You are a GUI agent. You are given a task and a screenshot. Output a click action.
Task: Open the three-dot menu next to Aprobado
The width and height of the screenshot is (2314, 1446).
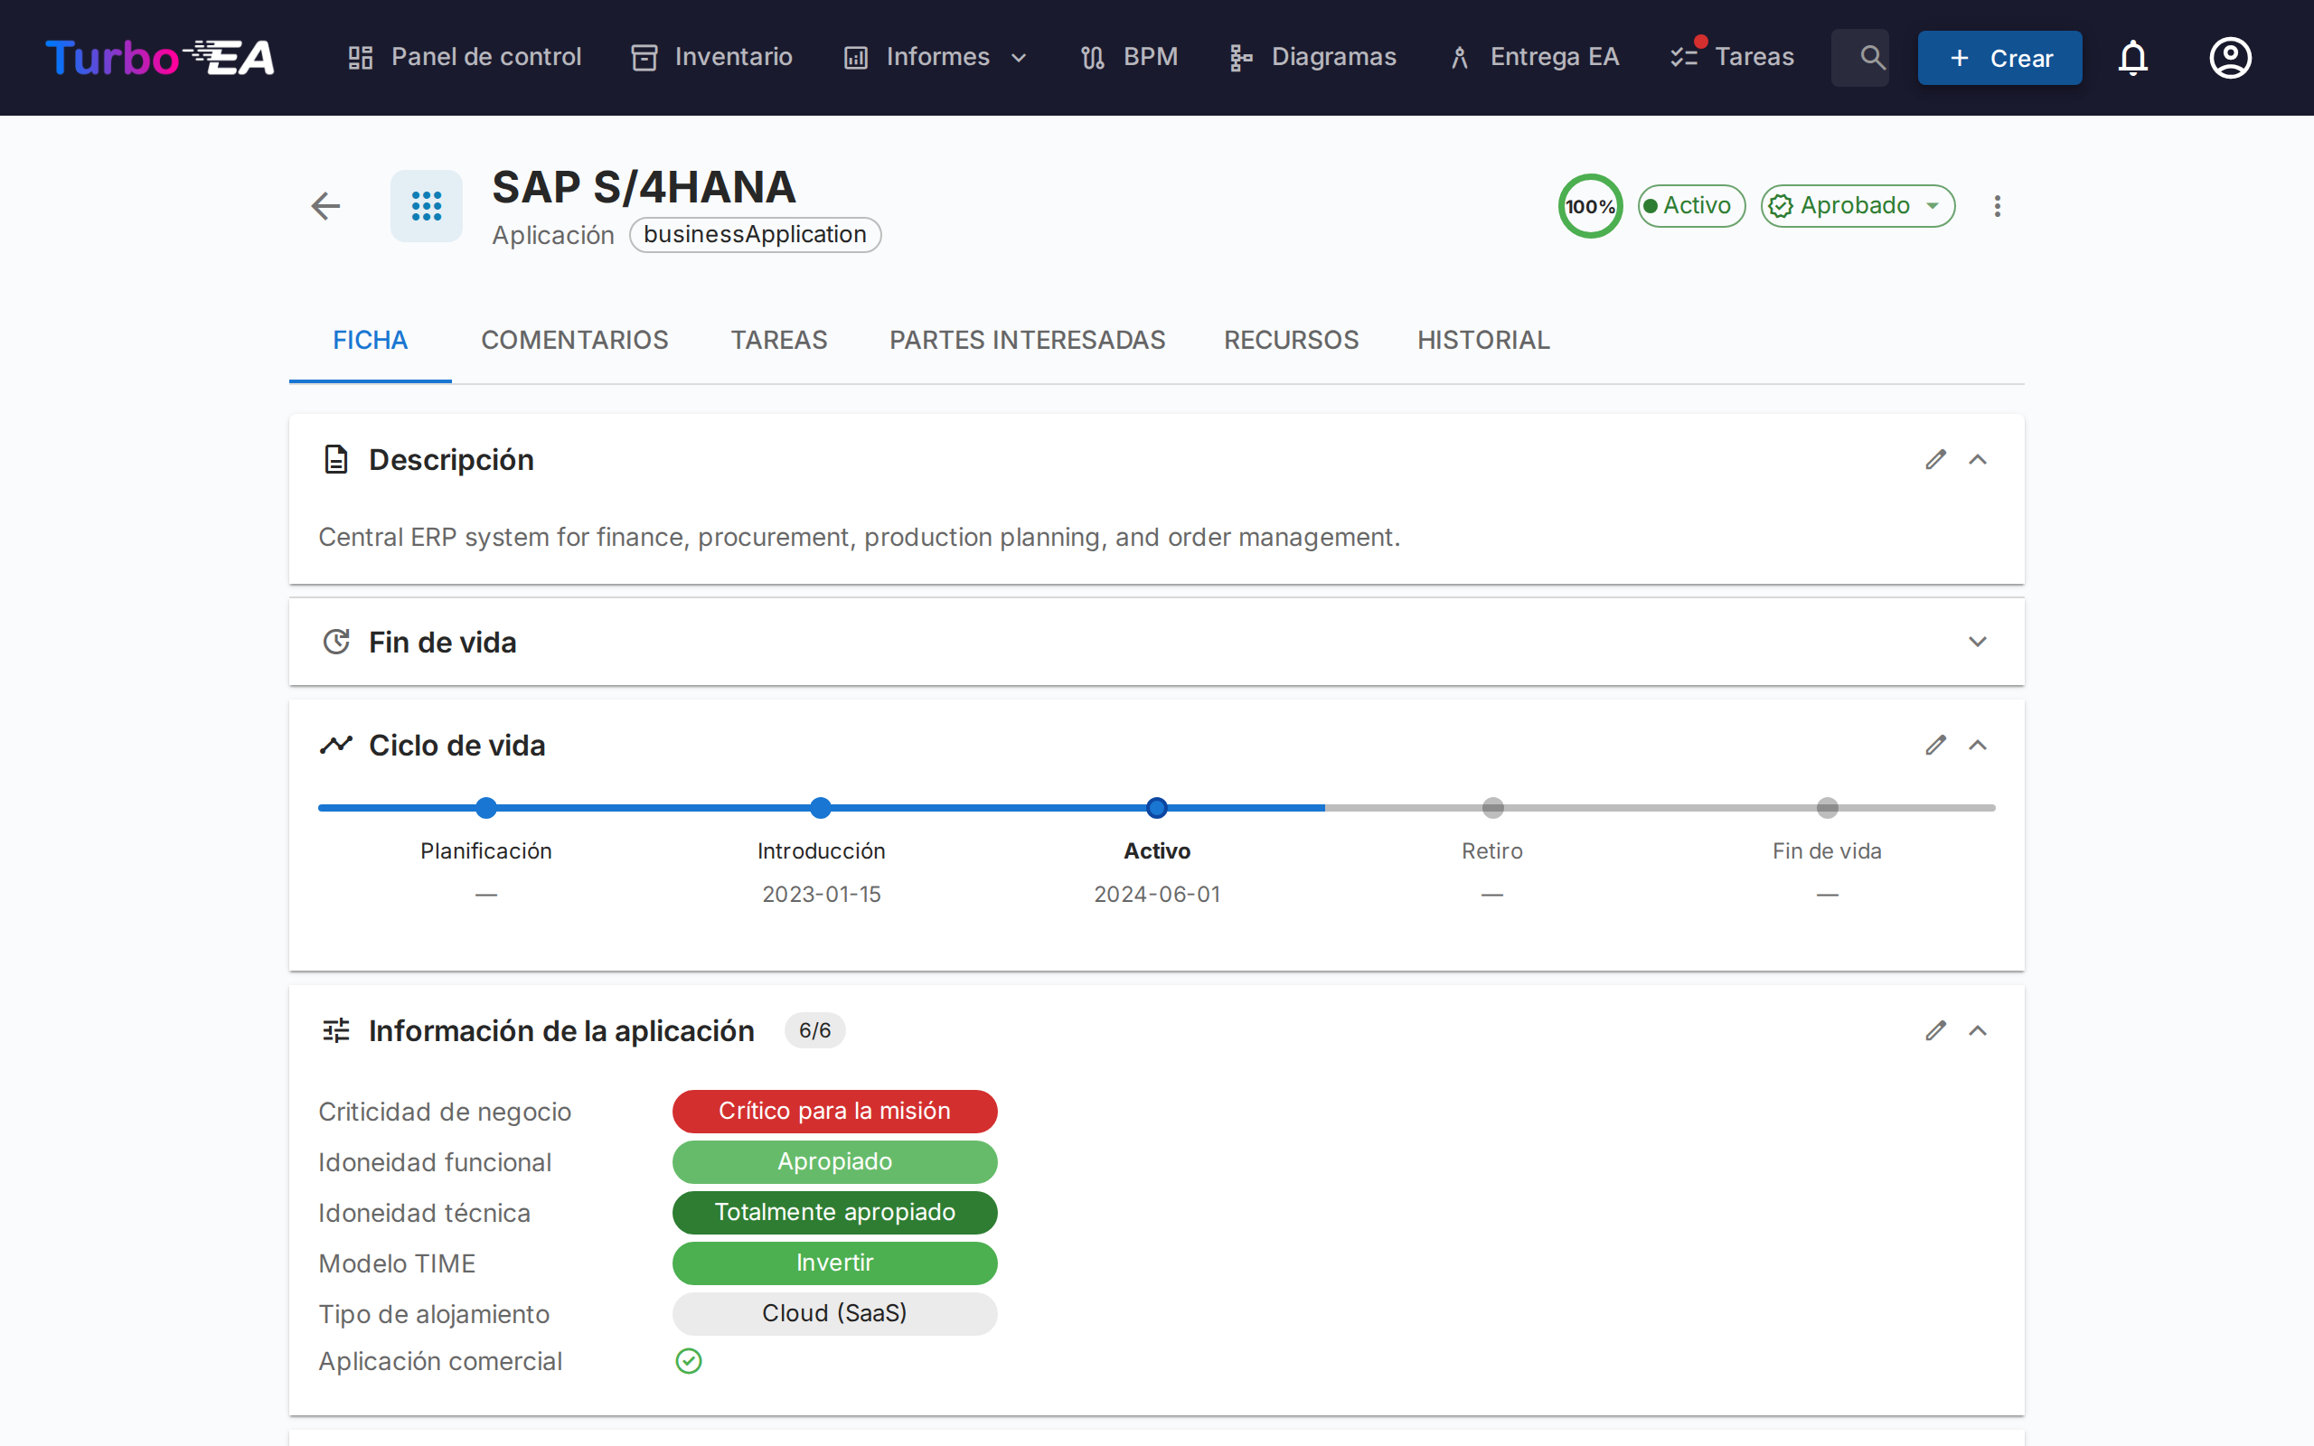(1997, 206)
